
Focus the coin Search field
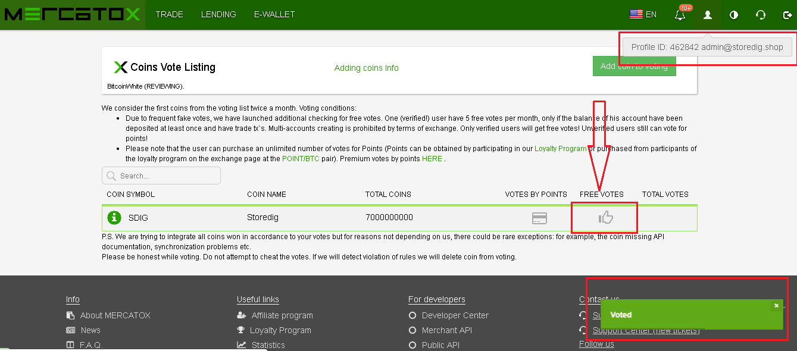click(161, 175)
